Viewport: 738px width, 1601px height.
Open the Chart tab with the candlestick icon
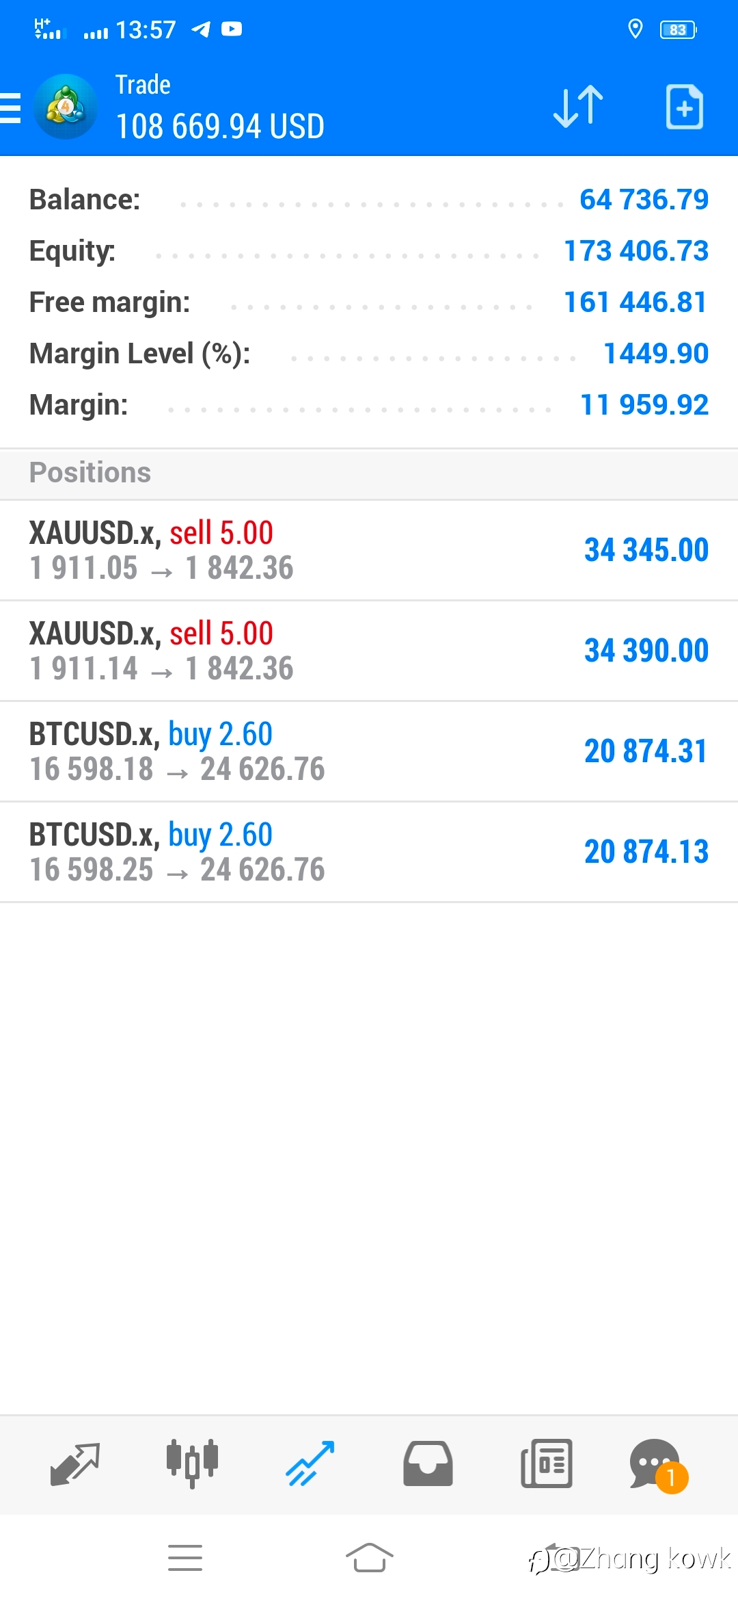(x=192, y=1464)
